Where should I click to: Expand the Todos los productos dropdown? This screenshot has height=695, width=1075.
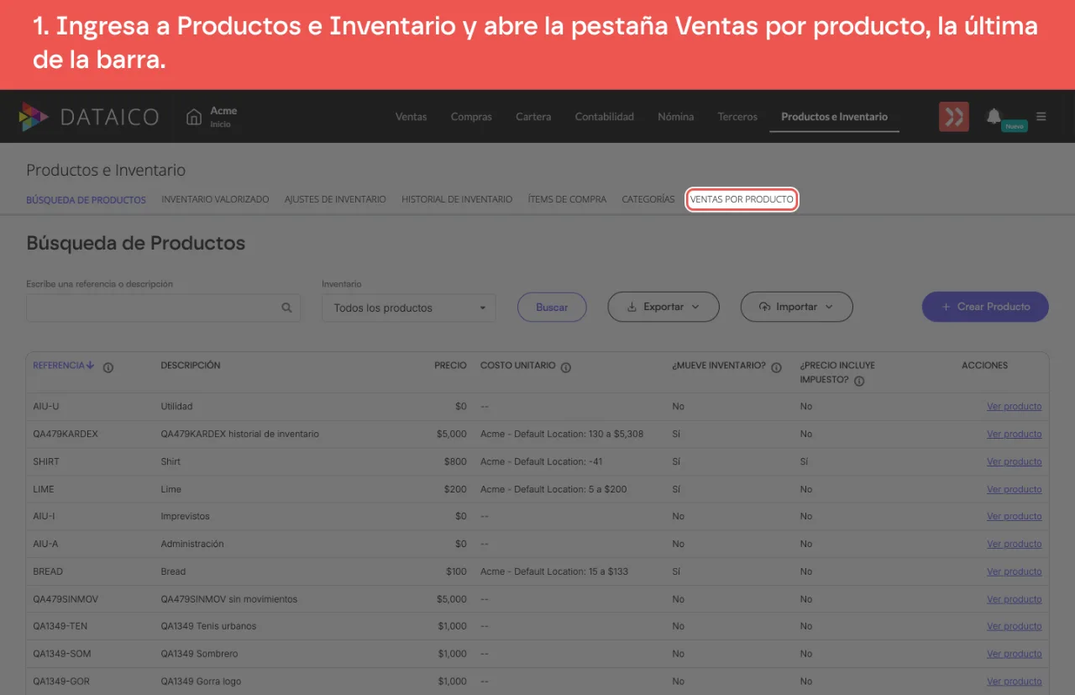[409, 308]
